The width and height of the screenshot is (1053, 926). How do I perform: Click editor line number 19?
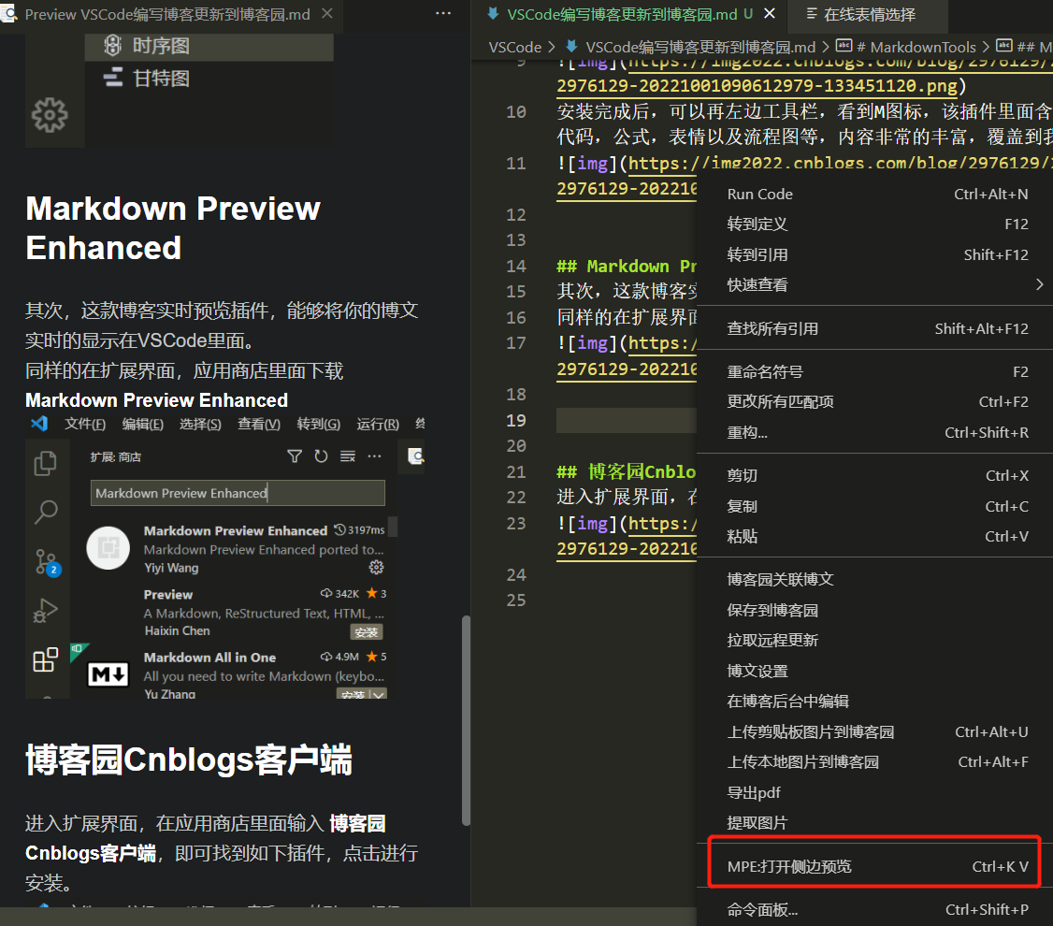(516, 420)
